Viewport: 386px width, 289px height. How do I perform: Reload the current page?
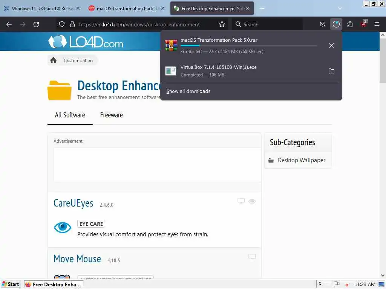coord(36,24)
